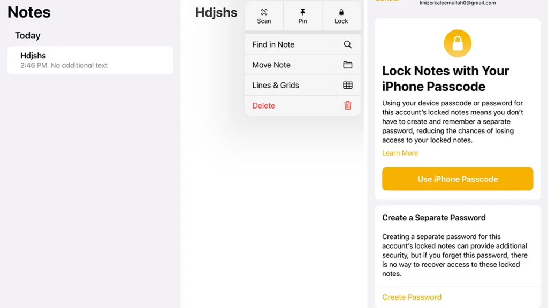This screenshot has height=308, width=548.
Task: Click the Hdjshs note title in editor
Action: tap(216, 13)
